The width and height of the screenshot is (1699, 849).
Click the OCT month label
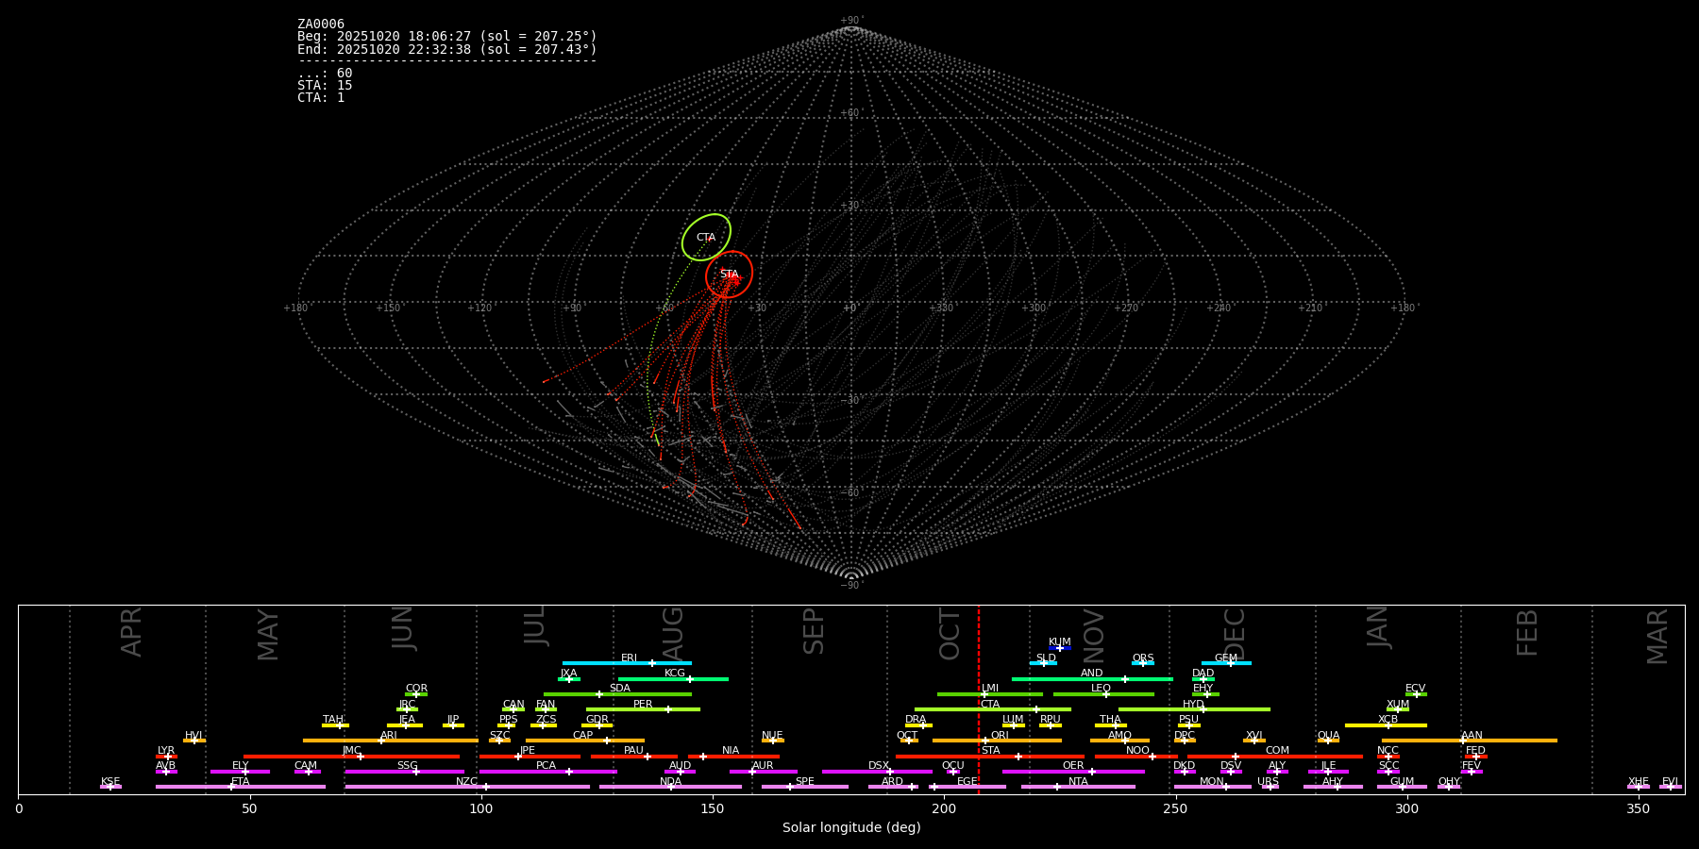pos(950,634)
